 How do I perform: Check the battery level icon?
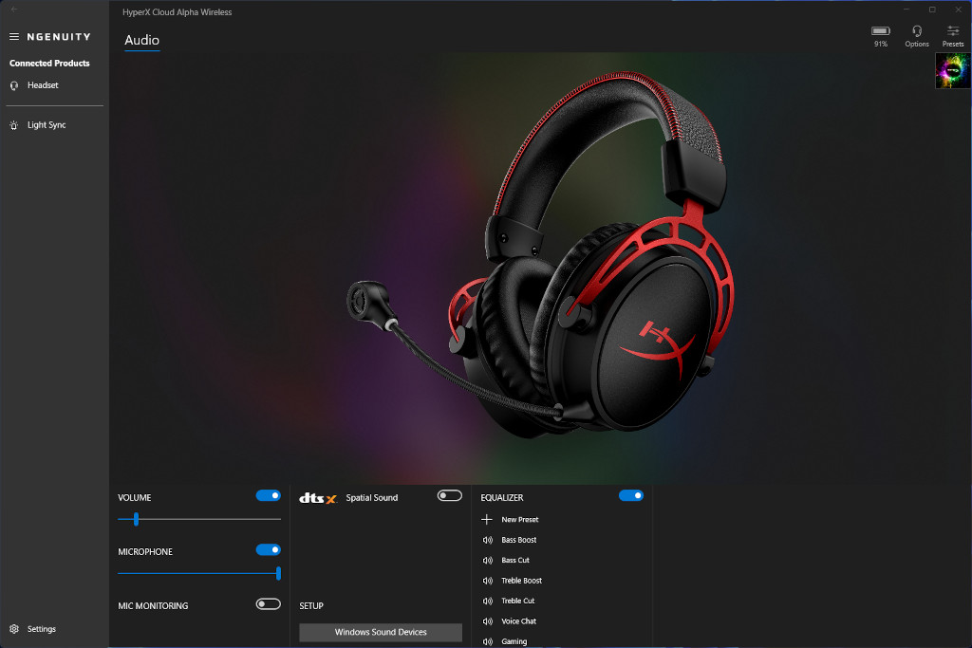tap(881, 30)
